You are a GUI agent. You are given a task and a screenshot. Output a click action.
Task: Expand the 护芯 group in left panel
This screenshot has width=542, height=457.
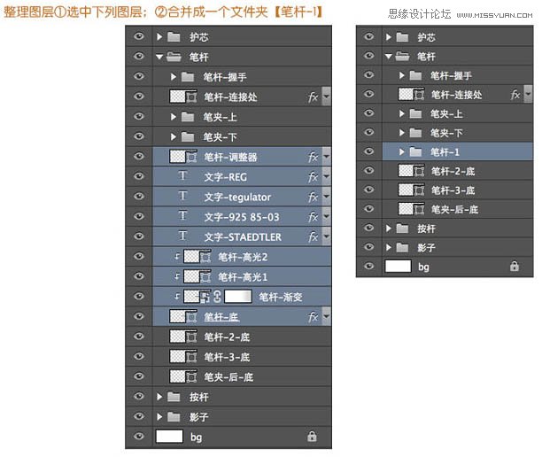(159, 36)
